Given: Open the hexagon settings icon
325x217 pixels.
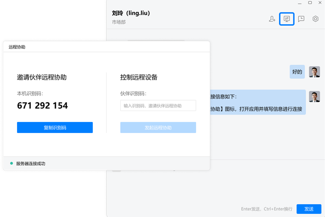Looking at the screenshot, I should coord(315,19).
